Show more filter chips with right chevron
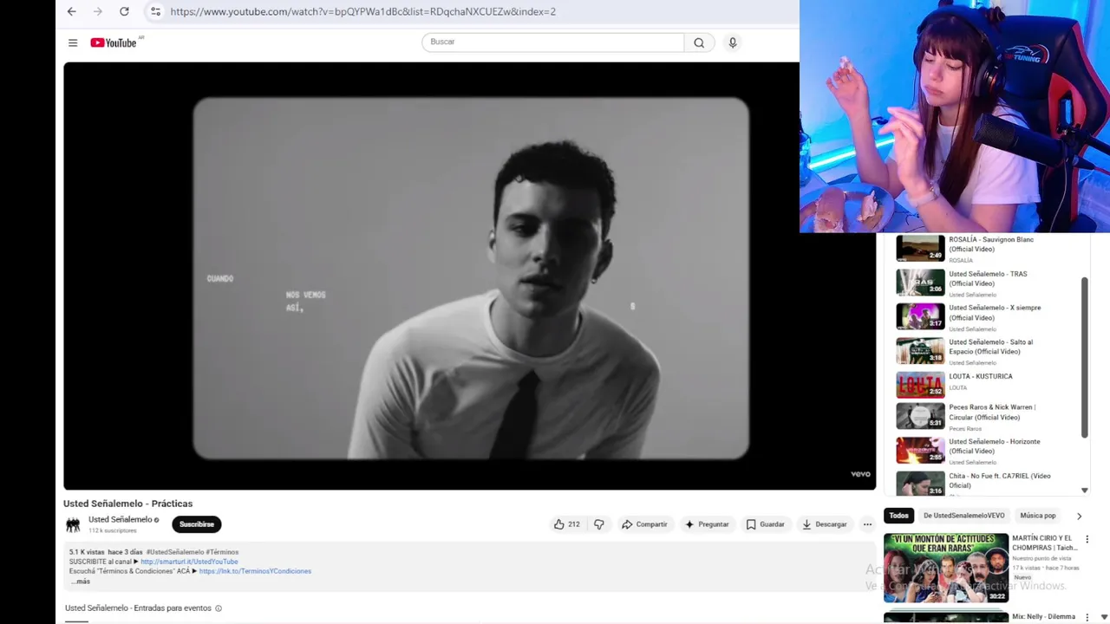This screenshot has width=1110, height=624. coord(1079,516)
